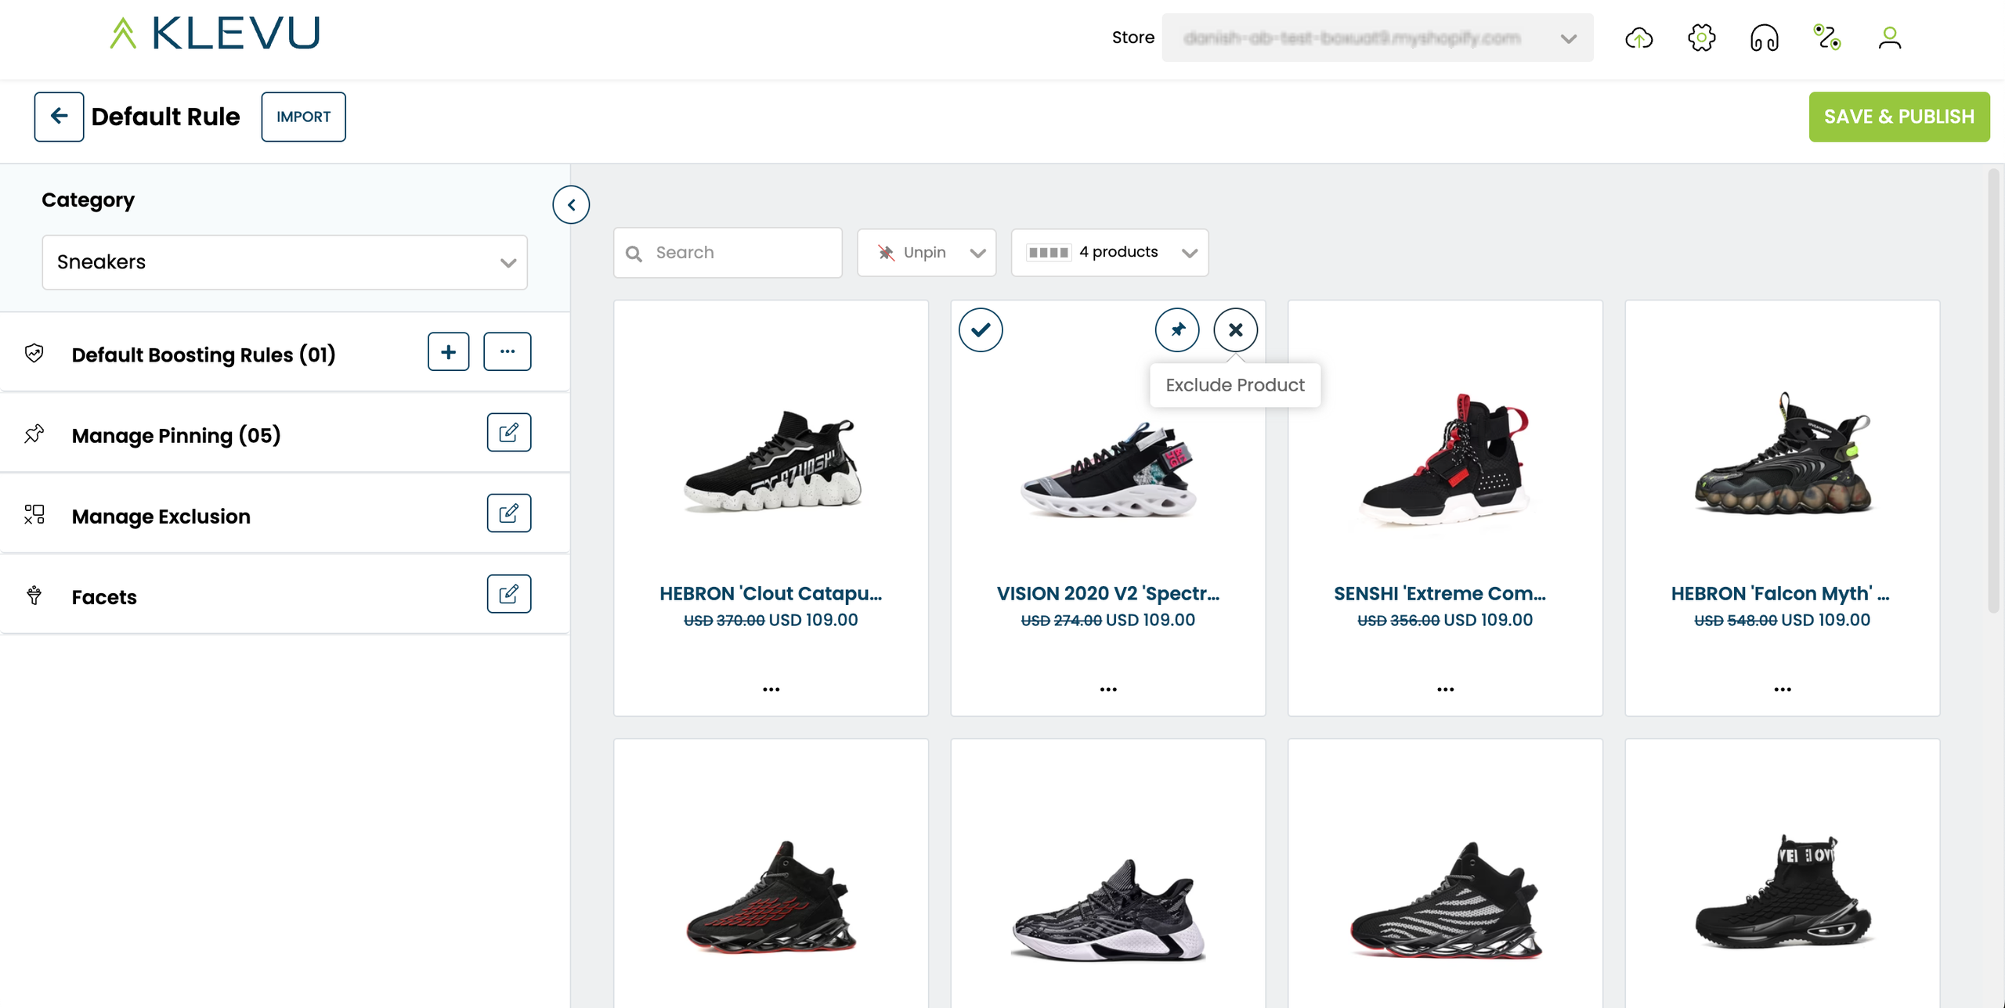Open Manage Exclusion edit icon

(508, 513)
